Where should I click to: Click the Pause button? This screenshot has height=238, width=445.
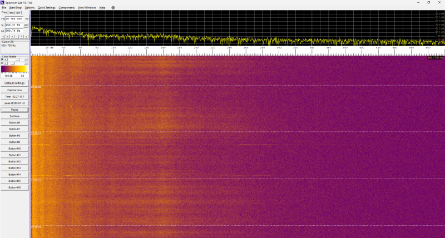point(14,110)
